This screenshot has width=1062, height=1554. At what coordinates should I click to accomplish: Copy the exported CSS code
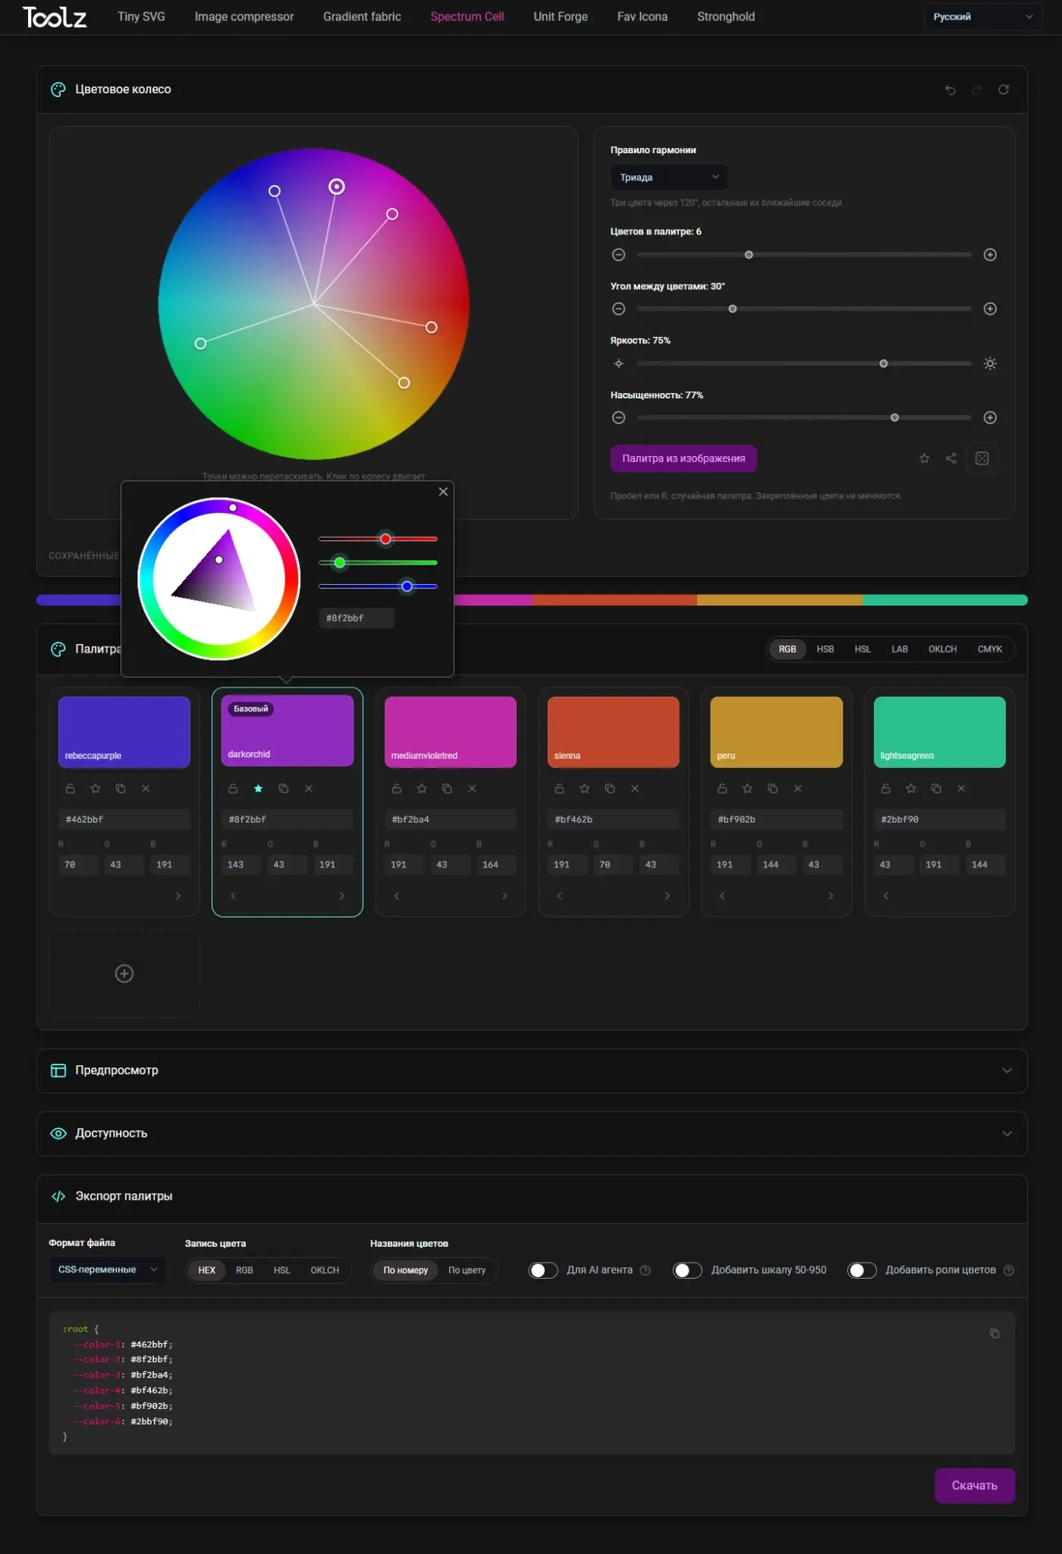[x=994, y=1333]
